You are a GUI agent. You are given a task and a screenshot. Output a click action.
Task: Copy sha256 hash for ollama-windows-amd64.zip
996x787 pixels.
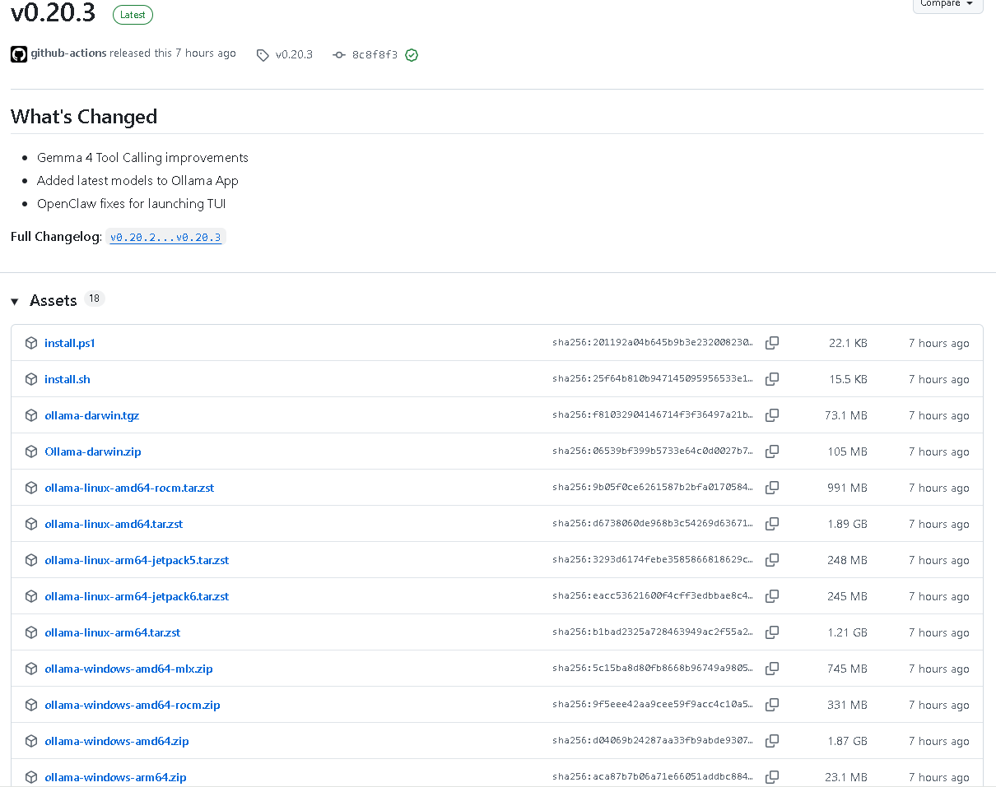[x=772, y=741]
